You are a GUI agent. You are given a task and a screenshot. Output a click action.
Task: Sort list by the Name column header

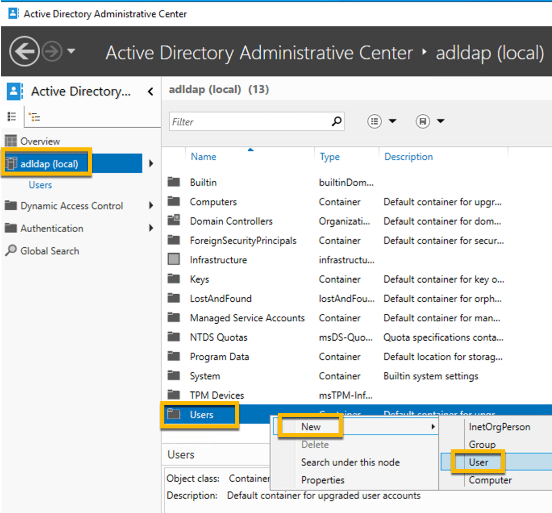pyautogui.click(x=203, y=157)
